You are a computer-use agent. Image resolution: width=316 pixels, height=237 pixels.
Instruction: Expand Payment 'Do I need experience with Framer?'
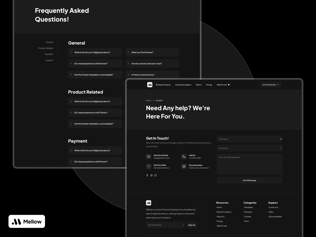(95, 162)
